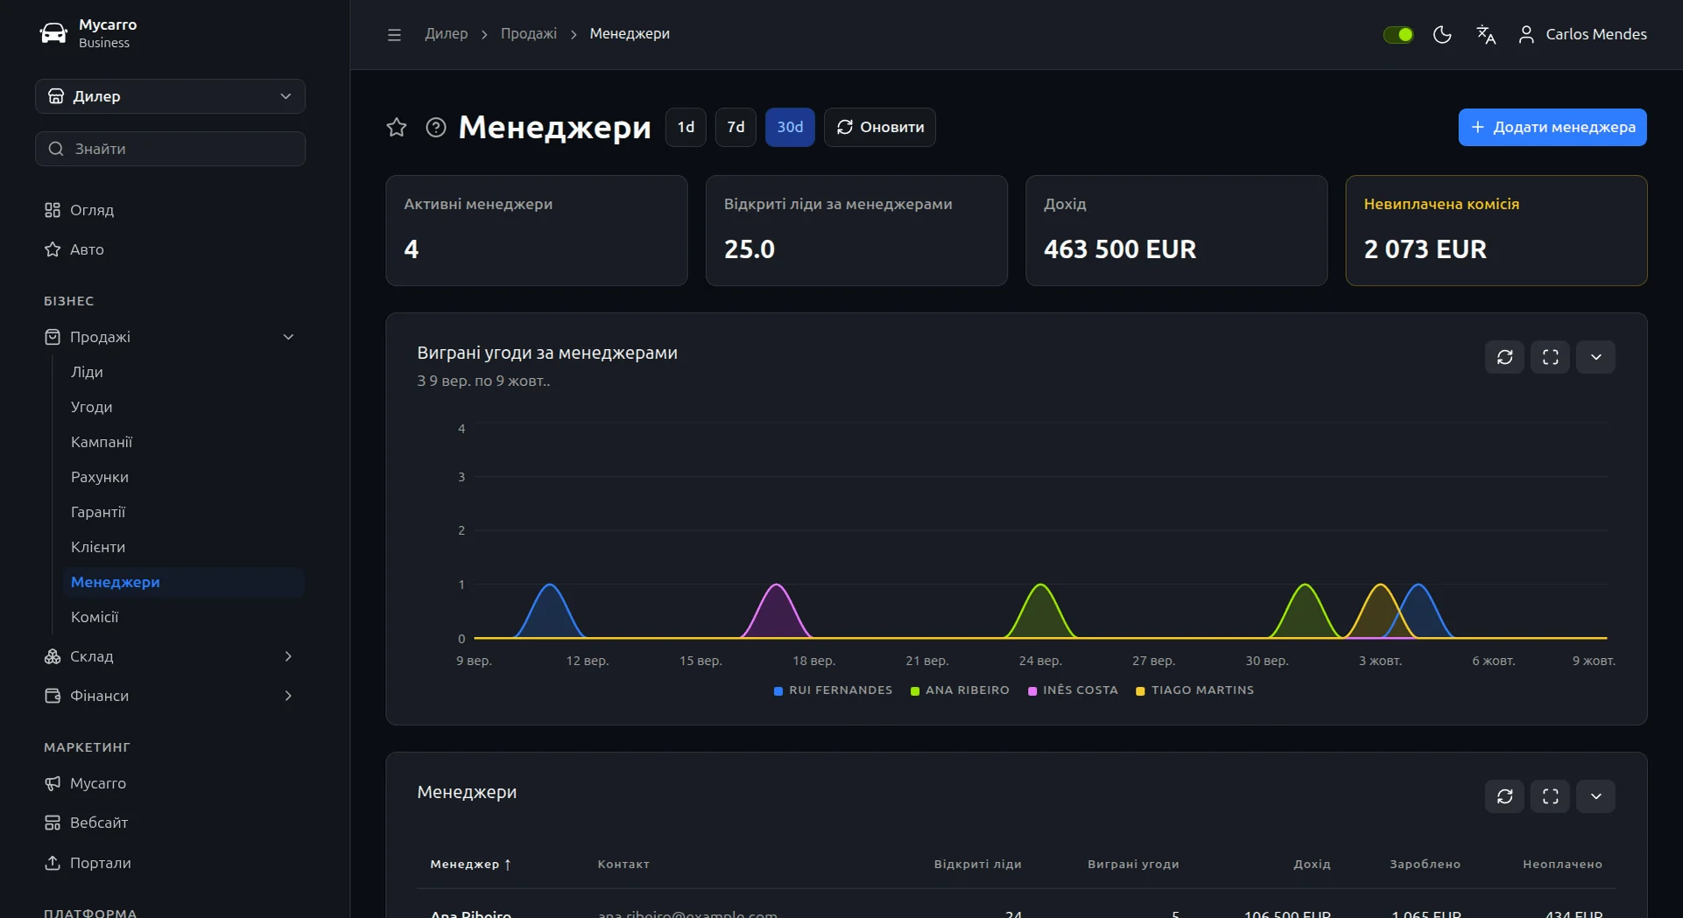Open Рахунки submenu item
Screen dimensions: 1683x918
tap(100, 477)
